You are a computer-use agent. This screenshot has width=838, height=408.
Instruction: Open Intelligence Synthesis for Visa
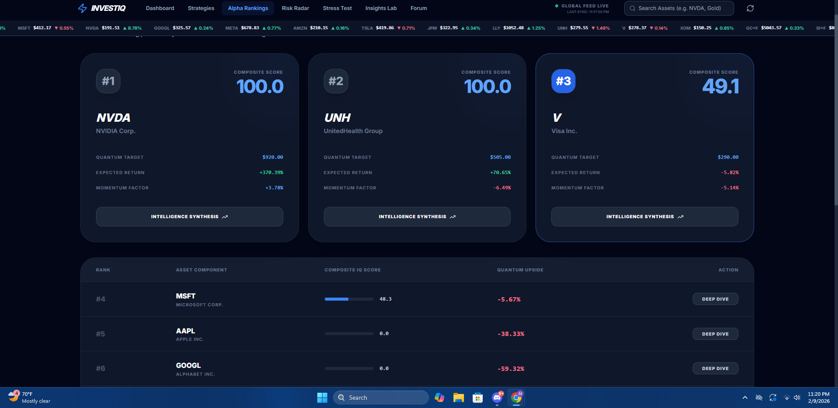pyautogui.click(x=645, y=217)
